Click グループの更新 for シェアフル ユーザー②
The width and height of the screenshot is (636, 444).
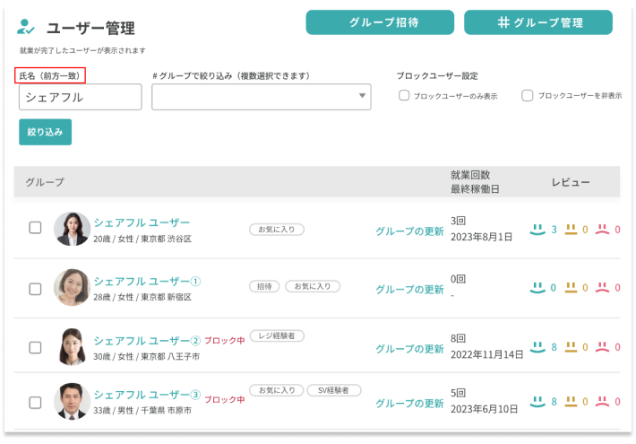[x=408, y=348]
